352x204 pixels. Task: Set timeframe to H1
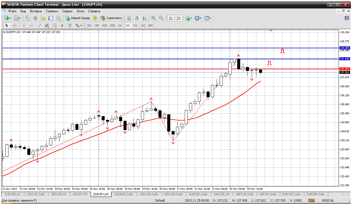120,25
